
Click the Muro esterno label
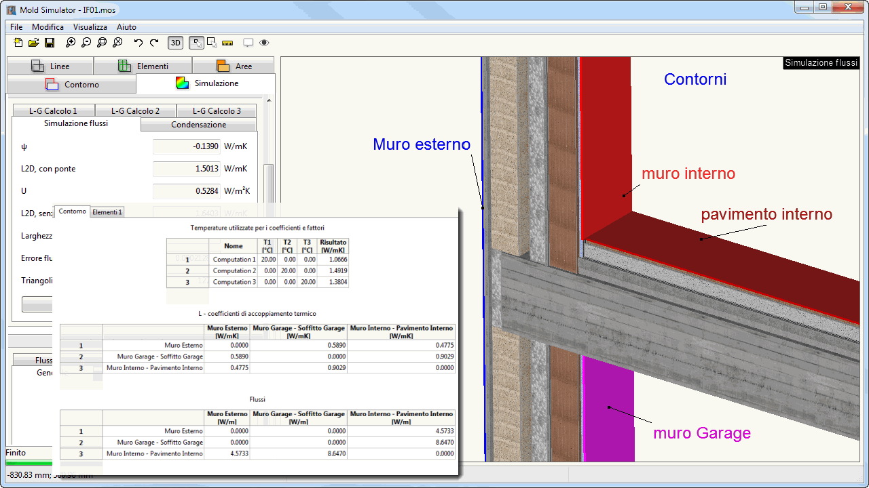pos(422,144)
